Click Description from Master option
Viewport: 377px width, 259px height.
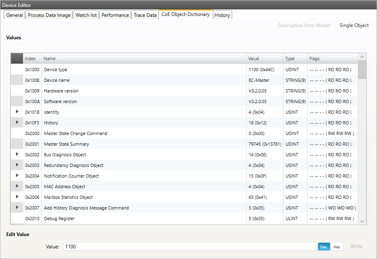[304, 25]
